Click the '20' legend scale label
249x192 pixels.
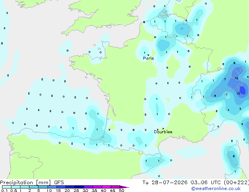[67, 190]
